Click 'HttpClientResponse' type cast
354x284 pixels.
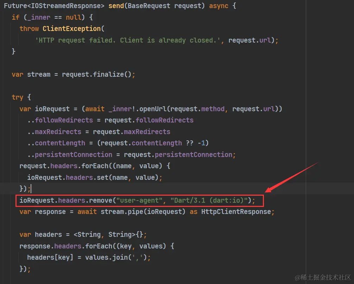pyautogui.click(x=236, y=212)
